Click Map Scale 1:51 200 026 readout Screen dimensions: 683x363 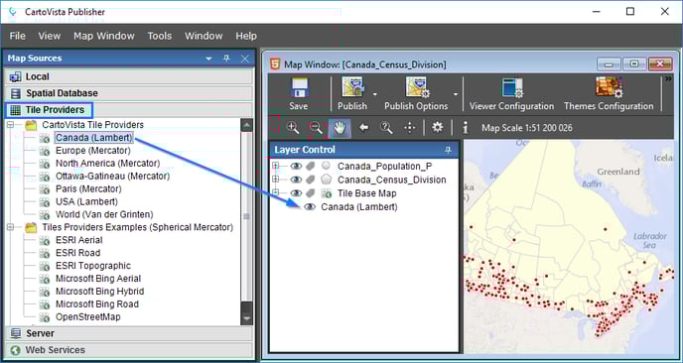(526, 128)
